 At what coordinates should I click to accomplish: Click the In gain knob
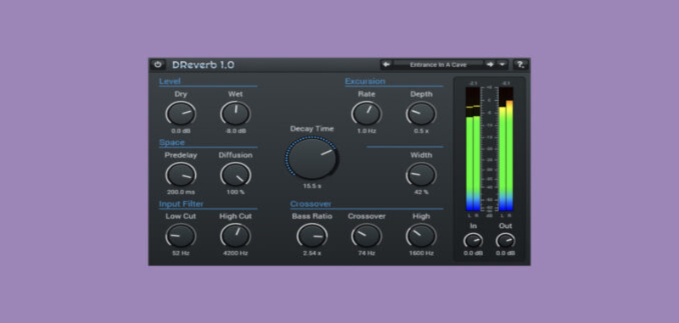coord(473,241)
